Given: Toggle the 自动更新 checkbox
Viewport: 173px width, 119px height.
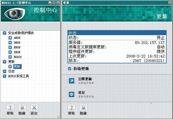Looking at the screenshot, I should coord(69,69).
